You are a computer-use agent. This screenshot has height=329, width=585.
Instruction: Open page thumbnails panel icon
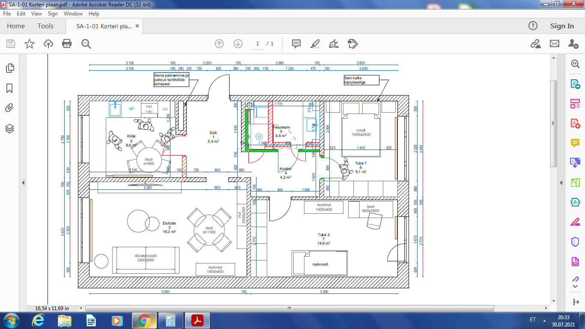click(x=9, y=68)
